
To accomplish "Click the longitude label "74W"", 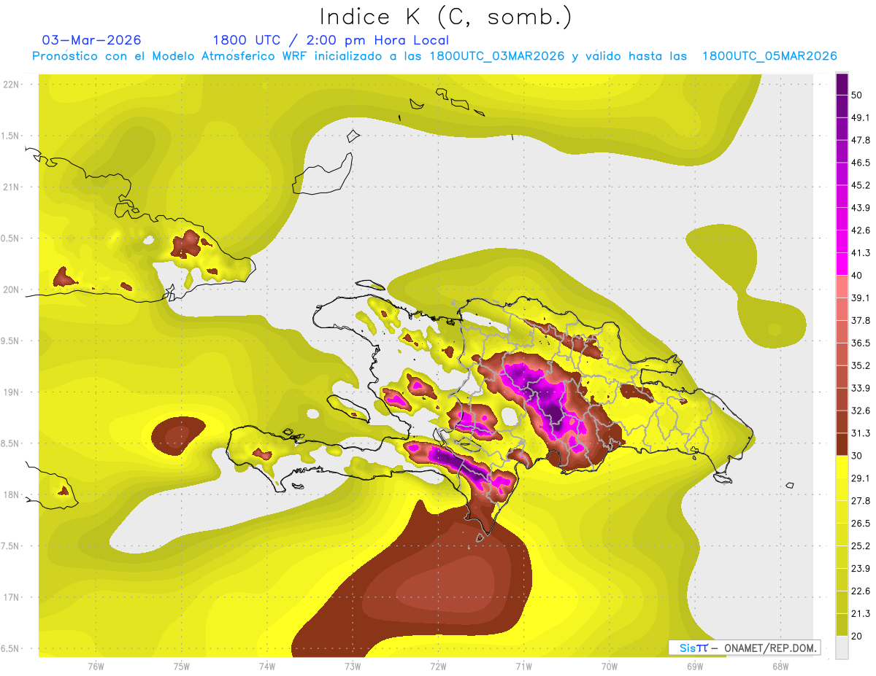I will click(x=266, y=666).
